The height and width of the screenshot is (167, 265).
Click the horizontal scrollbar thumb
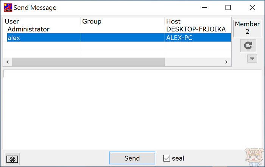88,62
